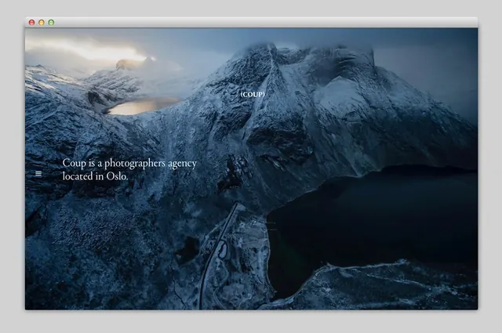Screen dimensions: 502x333
Task: Close the window with red button
Action: click(x=31, y=23)
